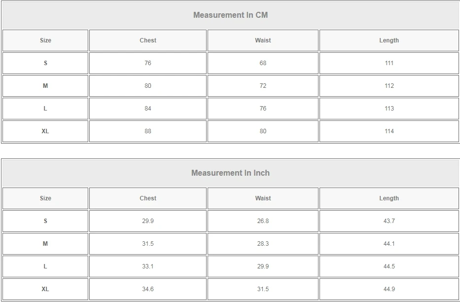Select the Length header in the CM table
Image resolution: width=460 pixels, height=302 pixels.
[x=389, y=40]
